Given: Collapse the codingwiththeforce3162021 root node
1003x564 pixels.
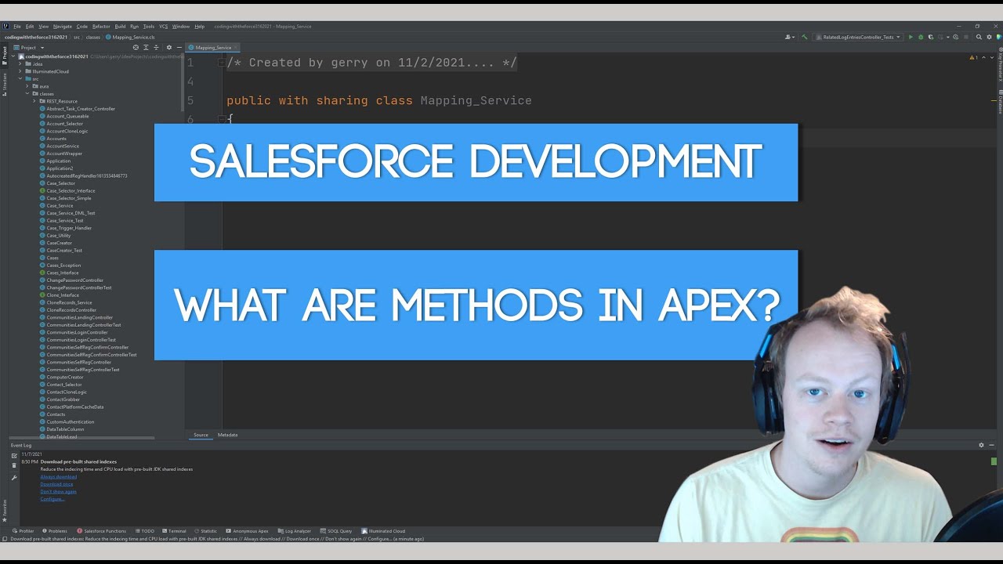Looking at the screenshot, I should pyautogui.click(x=13, y=56).
